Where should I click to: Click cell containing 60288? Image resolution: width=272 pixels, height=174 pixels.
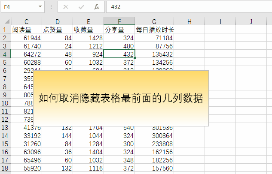(27, 62)
